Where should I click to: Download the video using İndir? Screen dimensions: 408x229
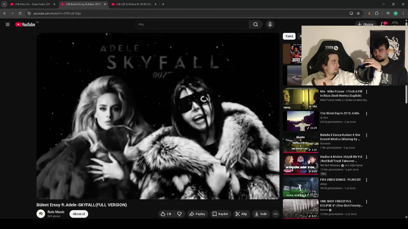pyautogui.click(x=261, y=214)
